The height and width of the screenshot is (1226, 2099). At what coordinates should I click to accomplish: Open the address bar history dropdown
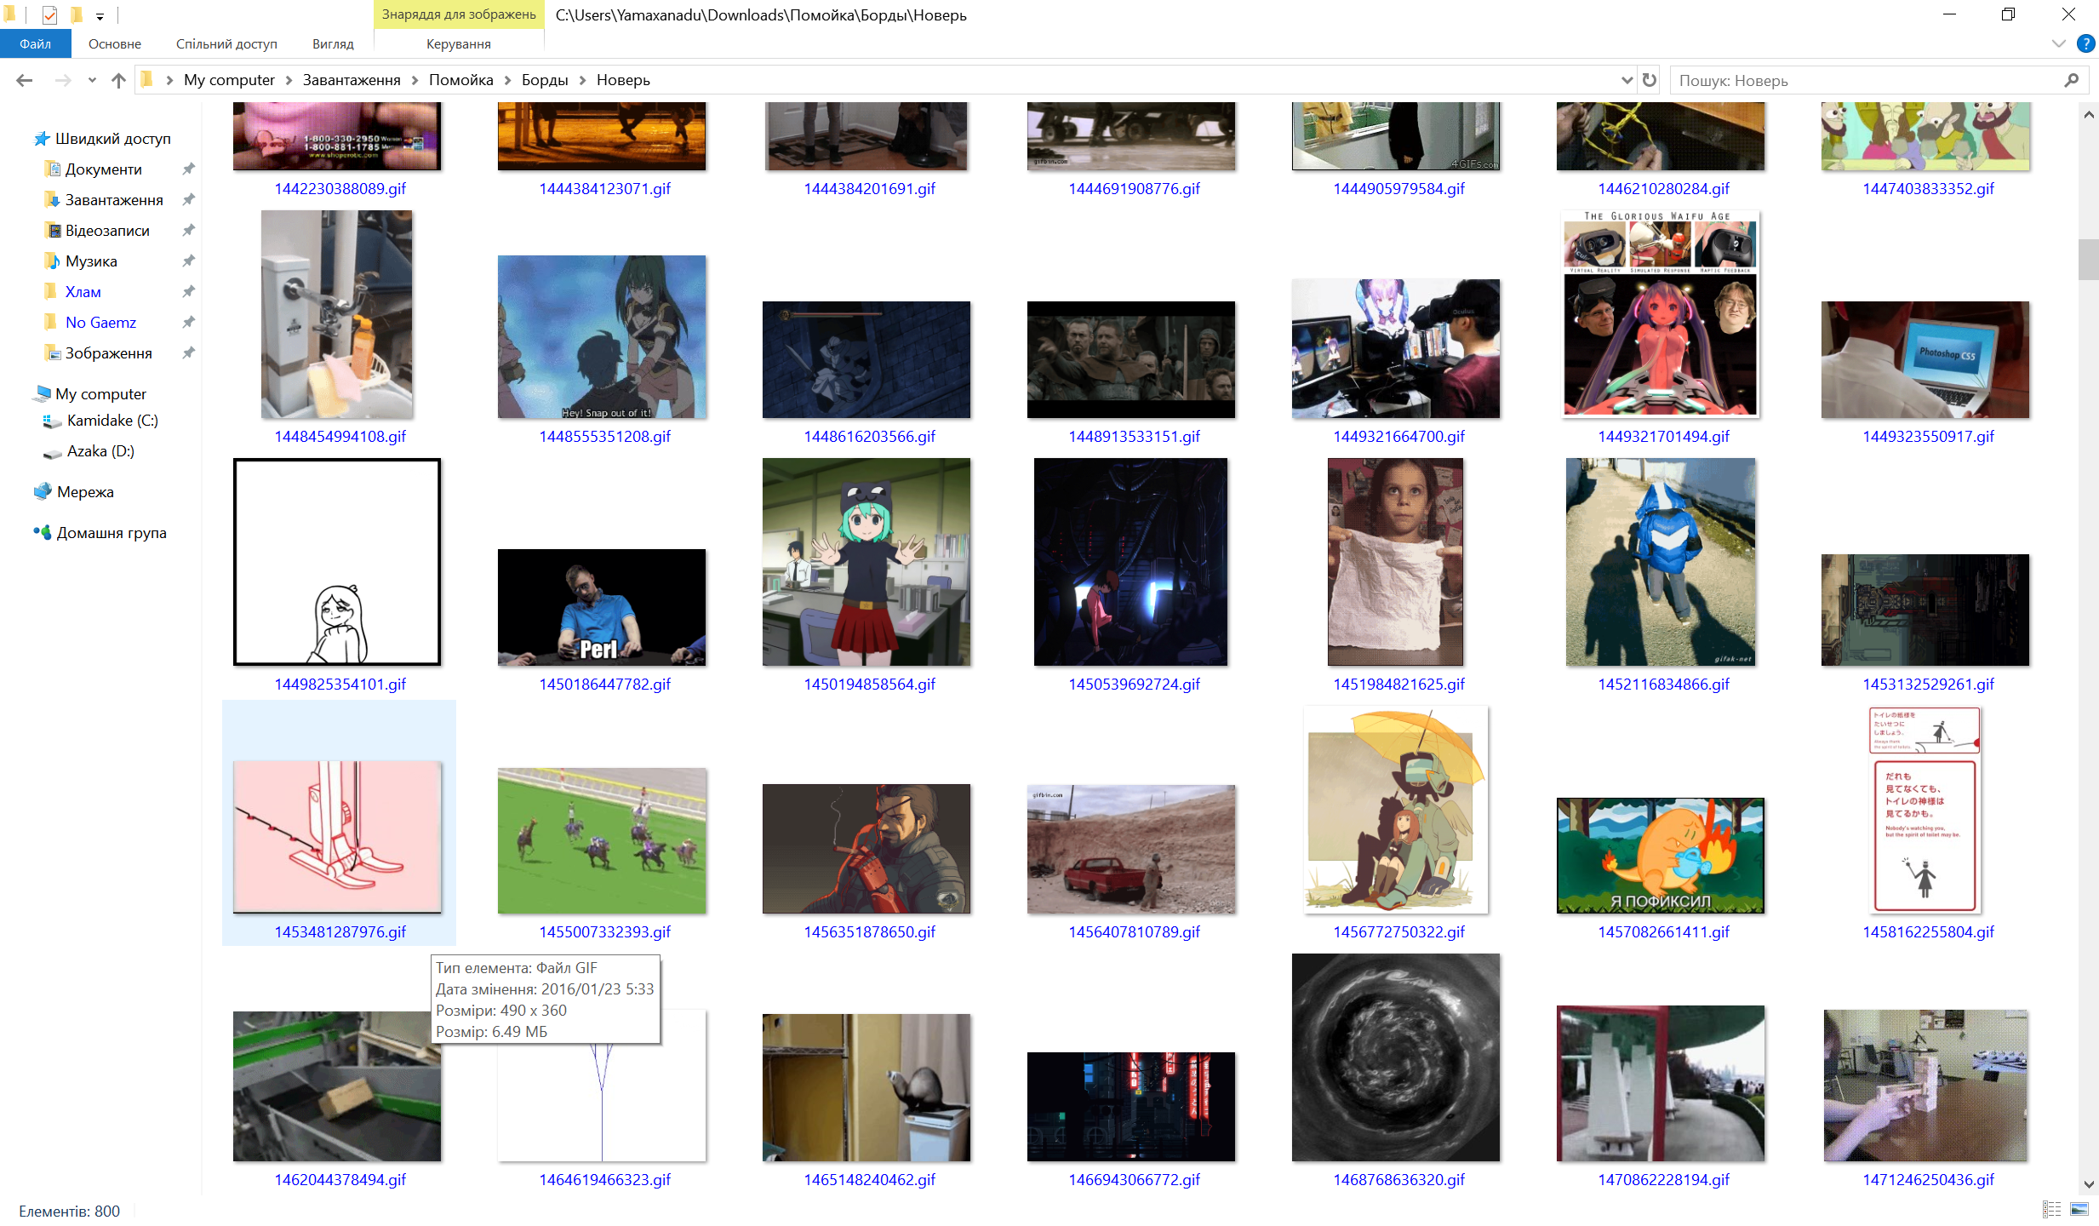tap(1627, 80)
